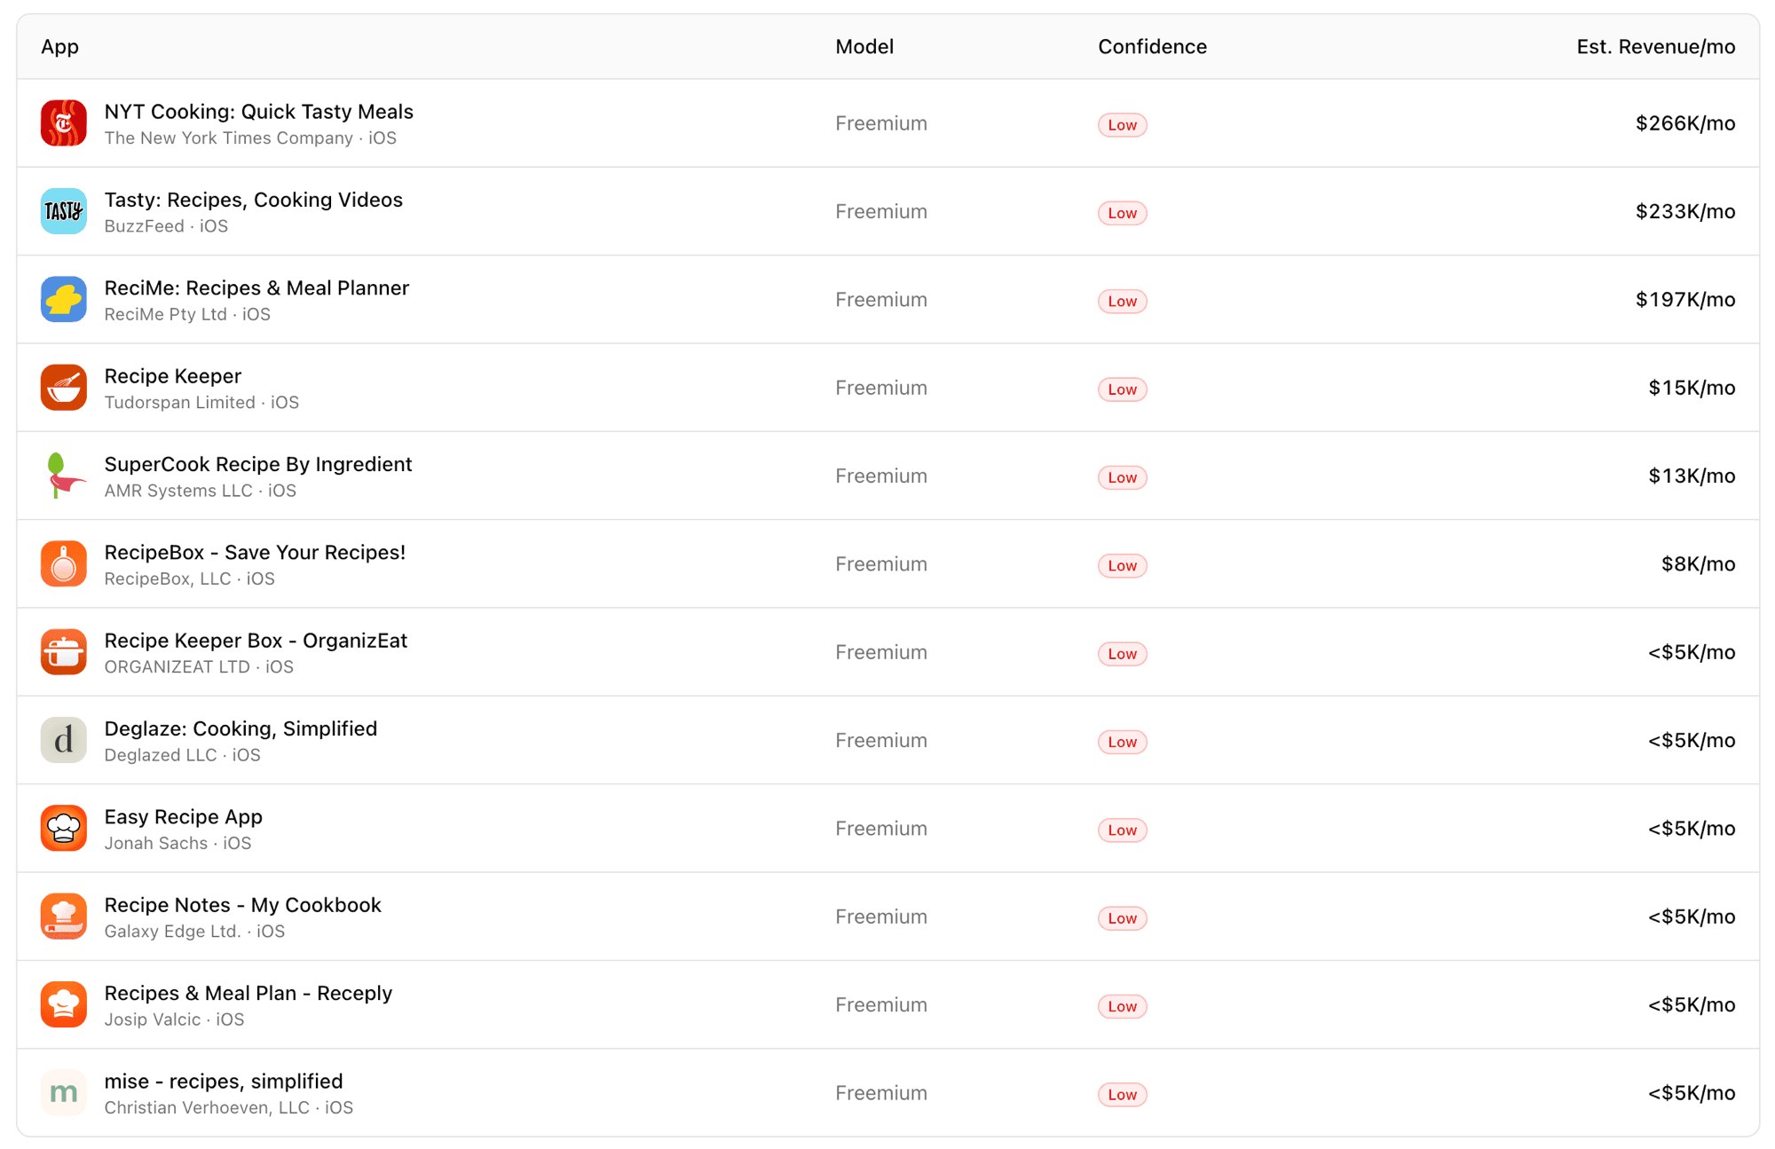Click RecipeBox, LLC developer line
1775x1149 pixels.
[190, 579]
